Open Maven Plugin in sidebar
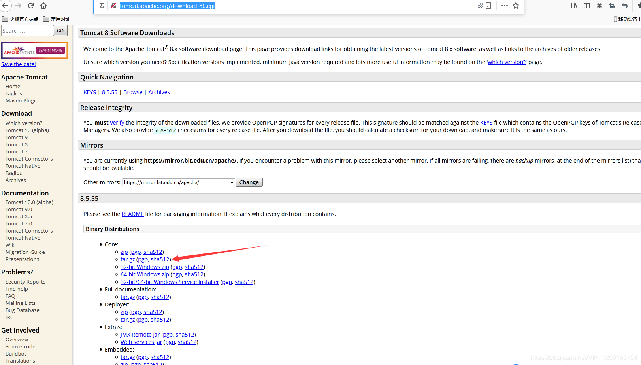The height and width of the screenshot is (365, 641). (x=22, y=101)
